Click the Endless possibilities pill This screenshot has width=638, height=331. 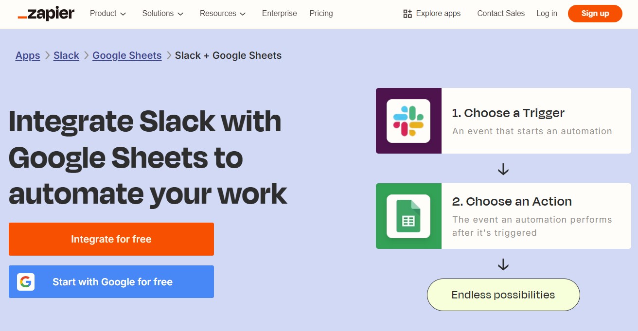[503, 295]
